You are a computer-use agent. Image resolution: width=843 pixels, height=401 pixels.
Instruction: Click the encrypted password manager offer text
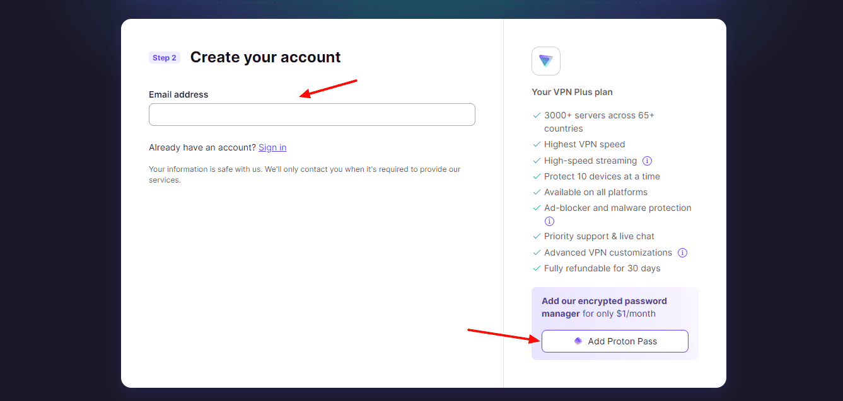click(604, 307)
